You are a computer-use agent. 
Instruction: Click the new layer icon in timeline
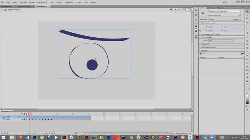coord(2,133)
